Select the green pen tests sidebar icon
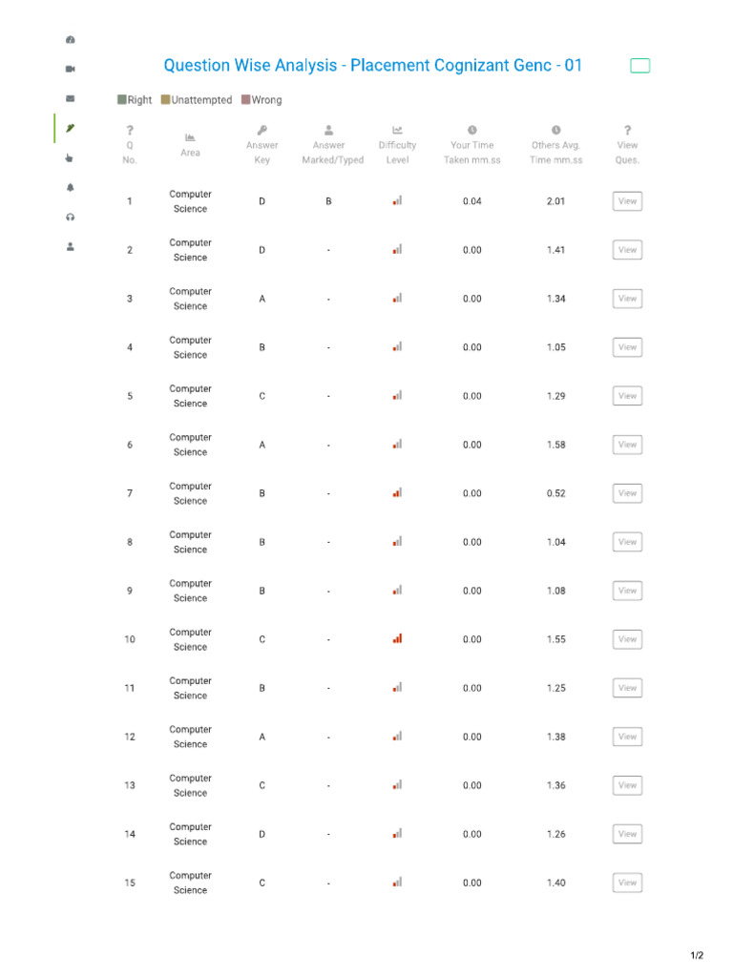This screenshot has height=977, width=733. pyautogui.click(x=71, y=128)
